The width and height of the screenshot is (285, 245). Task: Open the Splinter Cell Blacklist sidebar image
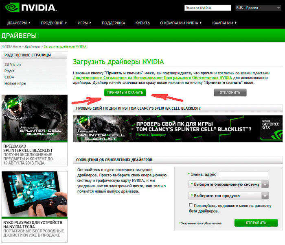click(35, 118)
